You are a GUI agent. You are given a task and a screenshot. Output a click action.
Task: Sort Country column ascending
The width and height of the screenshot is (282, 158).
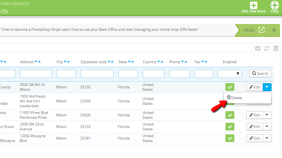coord(162,62)
